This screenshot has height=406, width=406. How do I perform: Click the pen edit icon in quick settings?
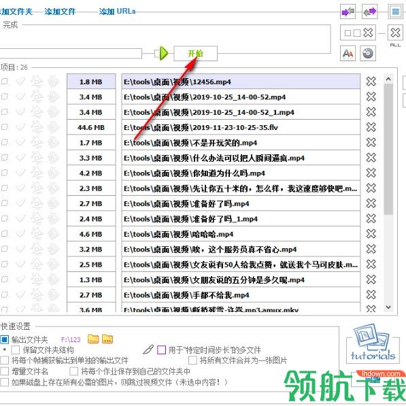(148, 350)
